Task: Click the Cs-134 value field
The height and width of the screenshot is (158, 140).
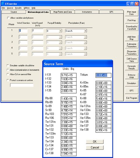Action: click(x=69, y=146)
